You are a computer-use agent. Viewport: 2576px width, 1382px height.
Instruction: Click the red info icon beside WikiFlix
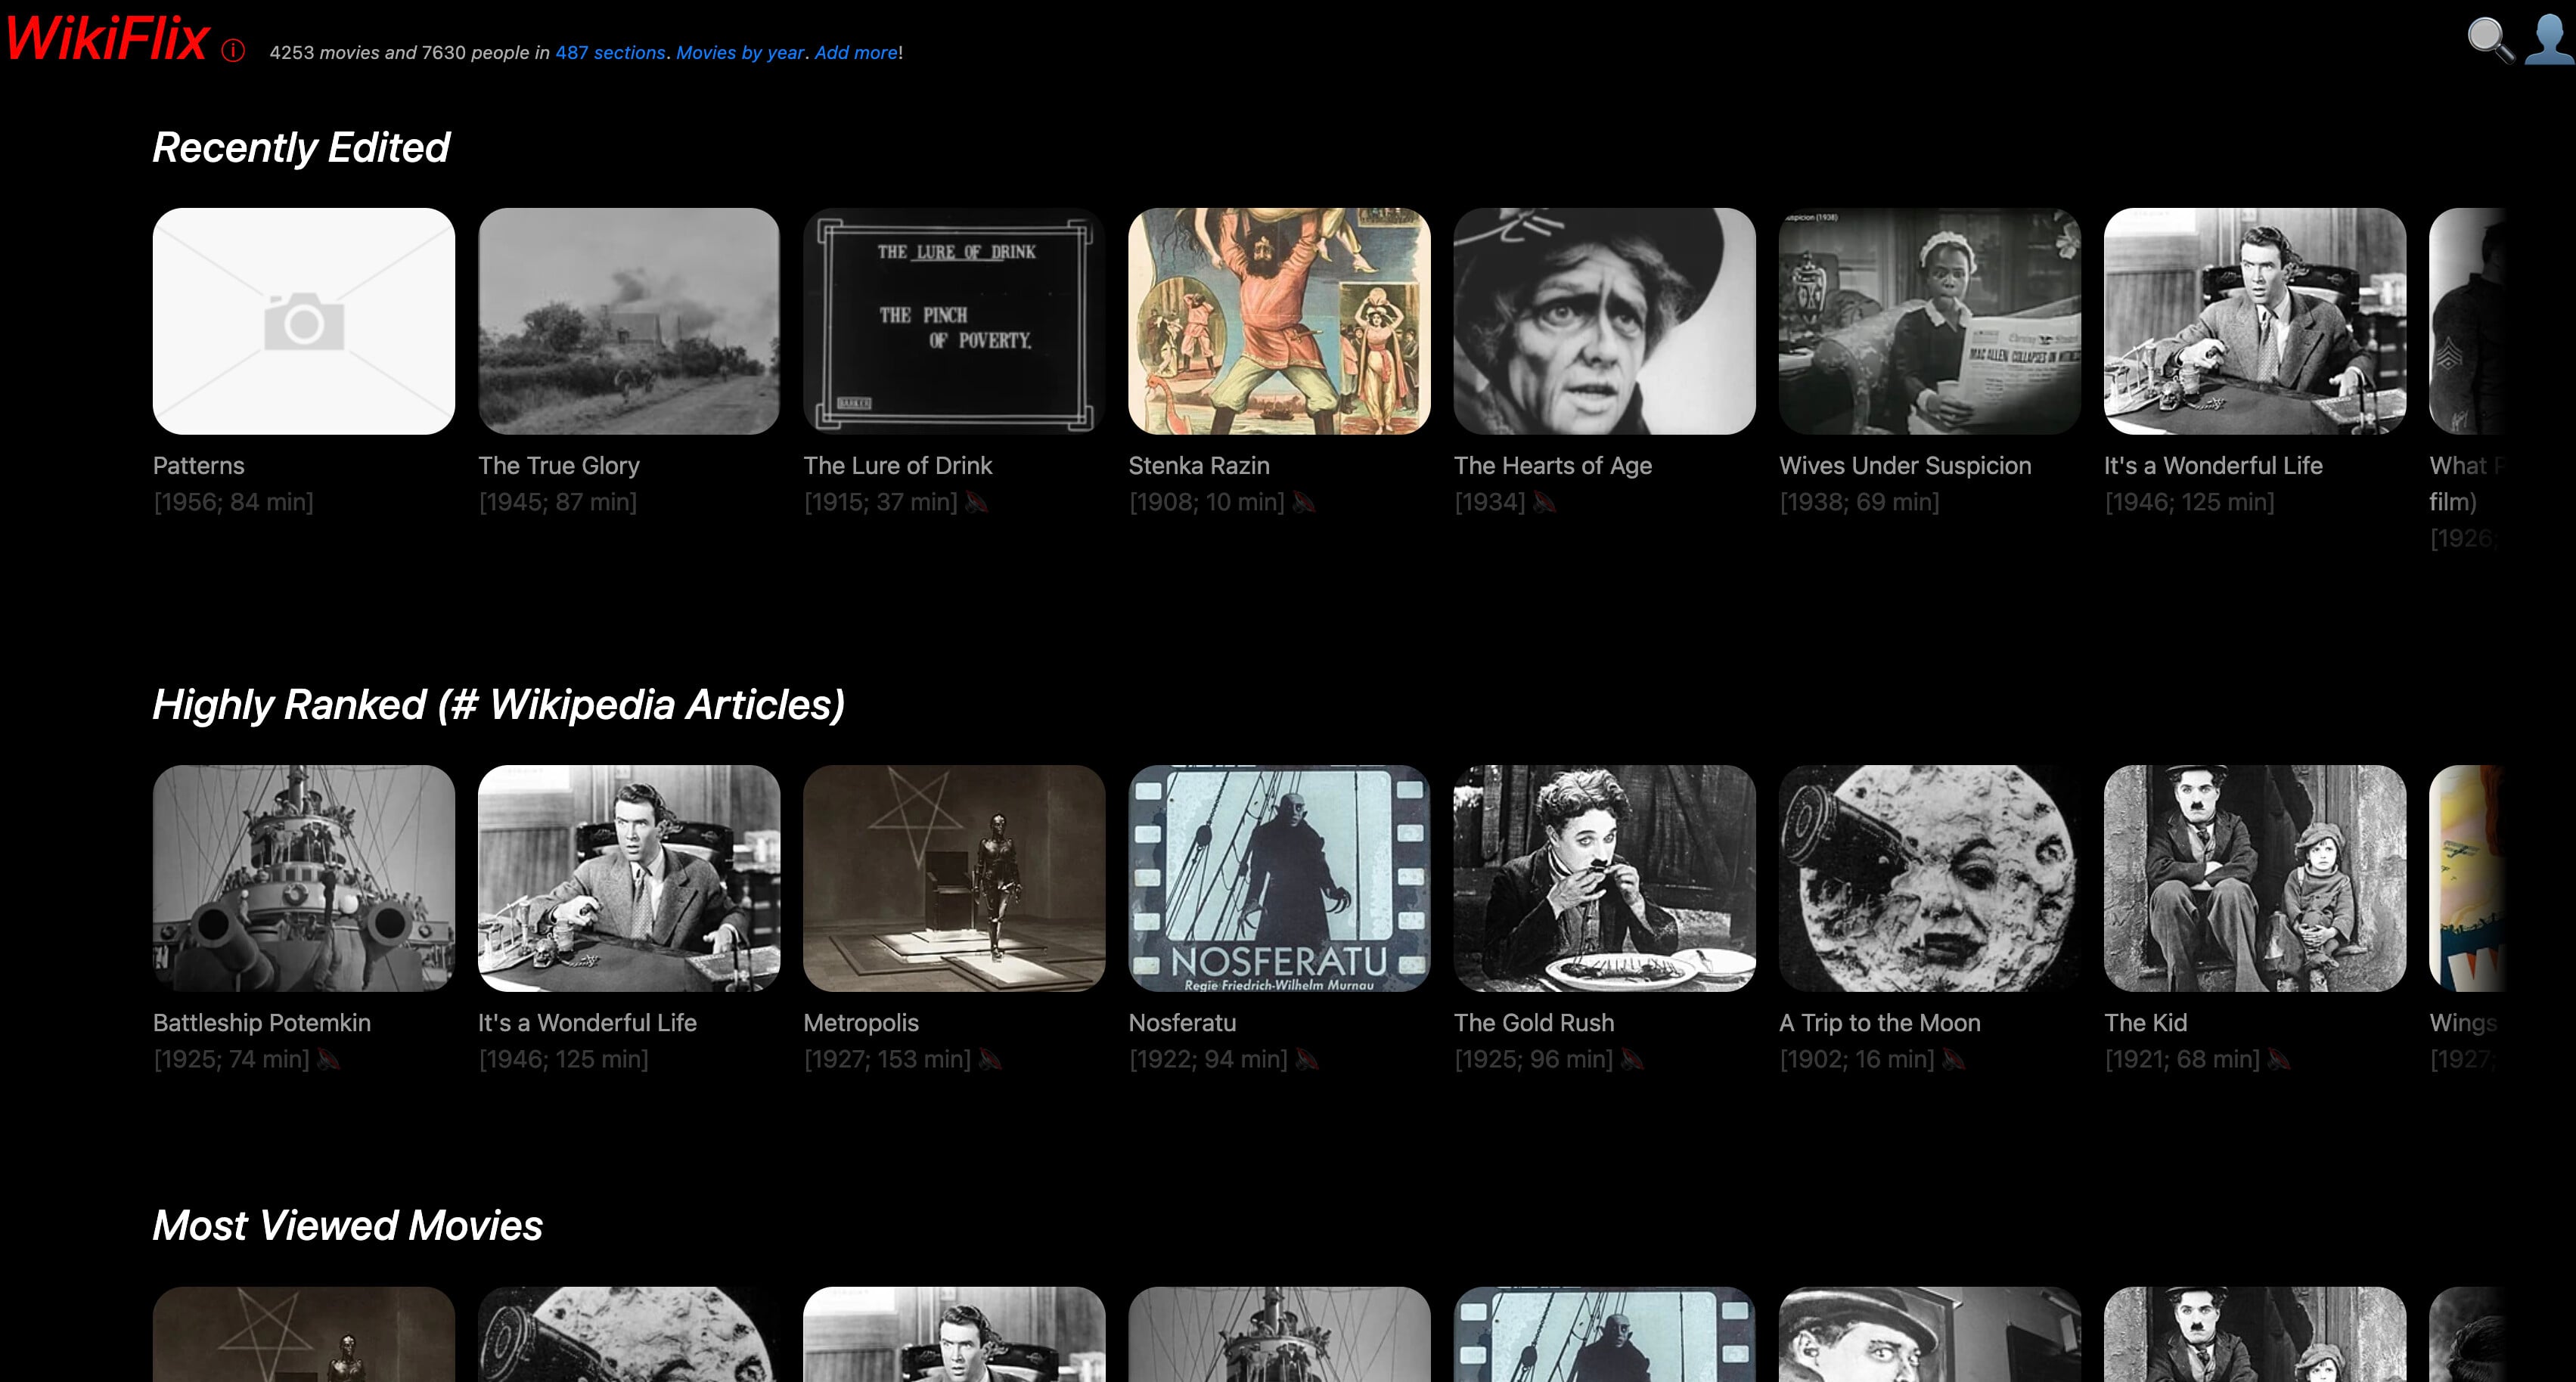(x=233, y=51)
